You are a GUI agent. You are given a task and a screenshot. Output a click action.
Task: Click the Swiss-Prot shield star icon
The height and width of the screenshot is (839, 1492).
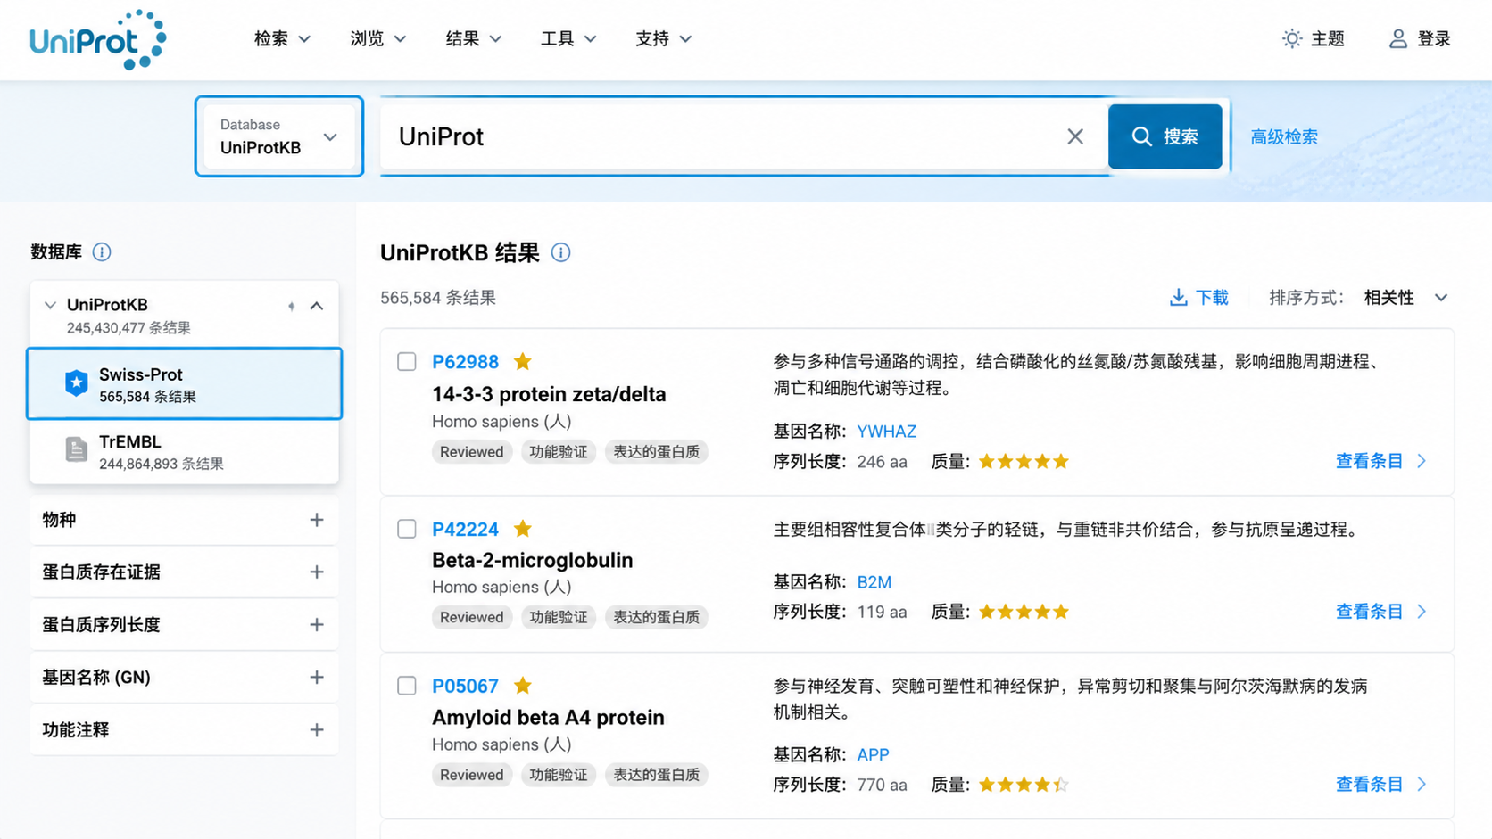pyautogui.click(x=77, y=383)
